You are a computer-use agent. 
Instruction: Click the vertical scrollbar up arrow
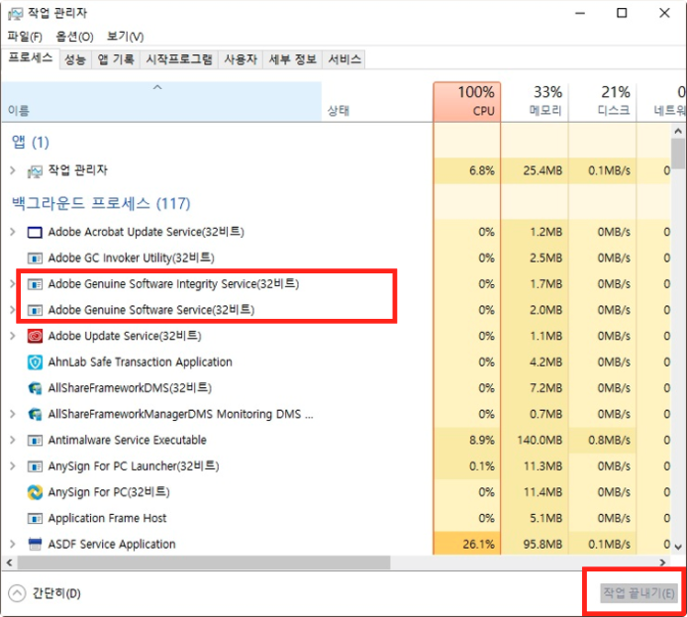point(678,131)
